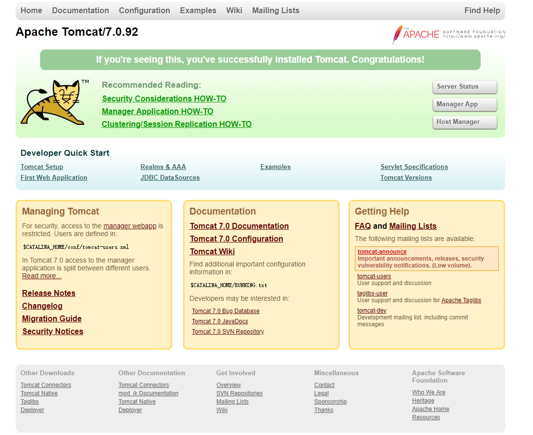The image size is (533, 435).
Task: Open the Tomcat Setup quick start link
Action: tap(42, 167)
